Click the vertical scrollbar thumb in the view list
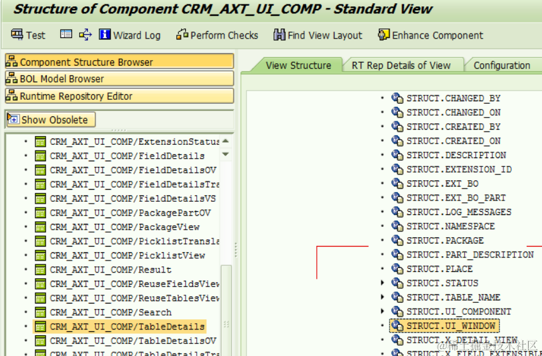This screenshot has height=356, width=542. pos(226,309)
